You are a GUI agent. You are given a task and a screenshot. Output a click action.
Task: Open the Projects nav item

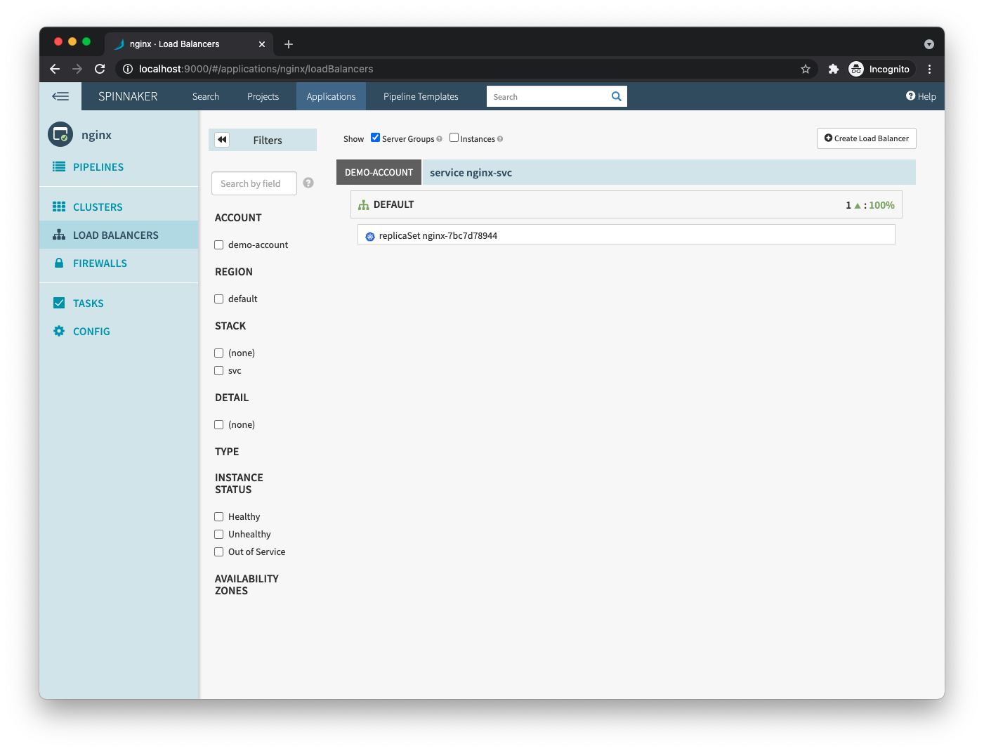(x=263, y=96)
